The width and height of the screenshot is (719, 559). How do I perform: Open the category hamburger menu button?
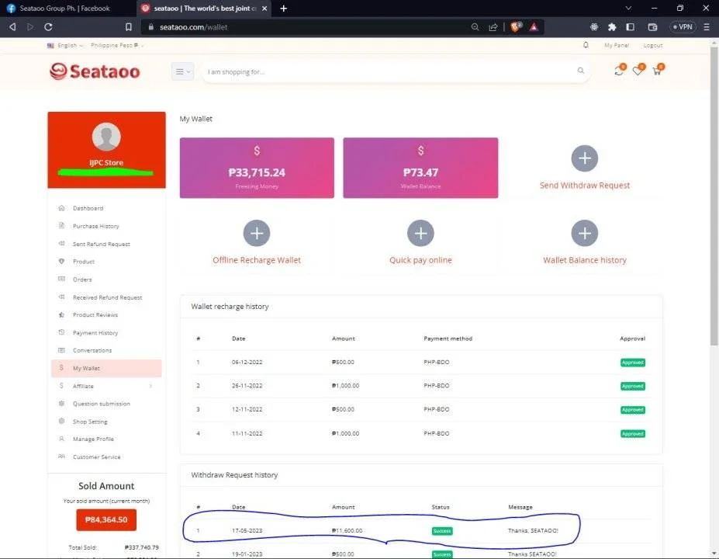[182, 71]
